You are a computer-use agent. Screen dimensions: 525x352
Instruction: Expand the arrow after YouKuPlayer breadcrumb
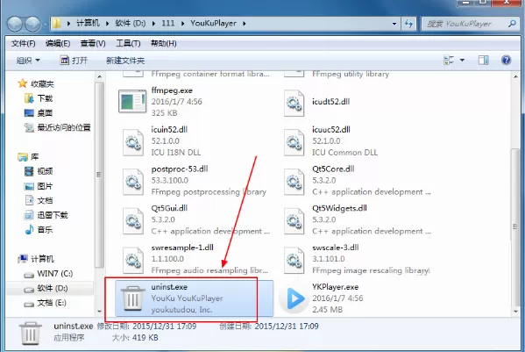pyautogui.click(x=245, y=24)
